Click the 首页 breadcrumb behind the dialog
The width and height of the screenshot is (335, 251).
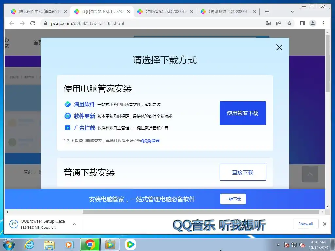pyautogui.click(x=27, y=172)
